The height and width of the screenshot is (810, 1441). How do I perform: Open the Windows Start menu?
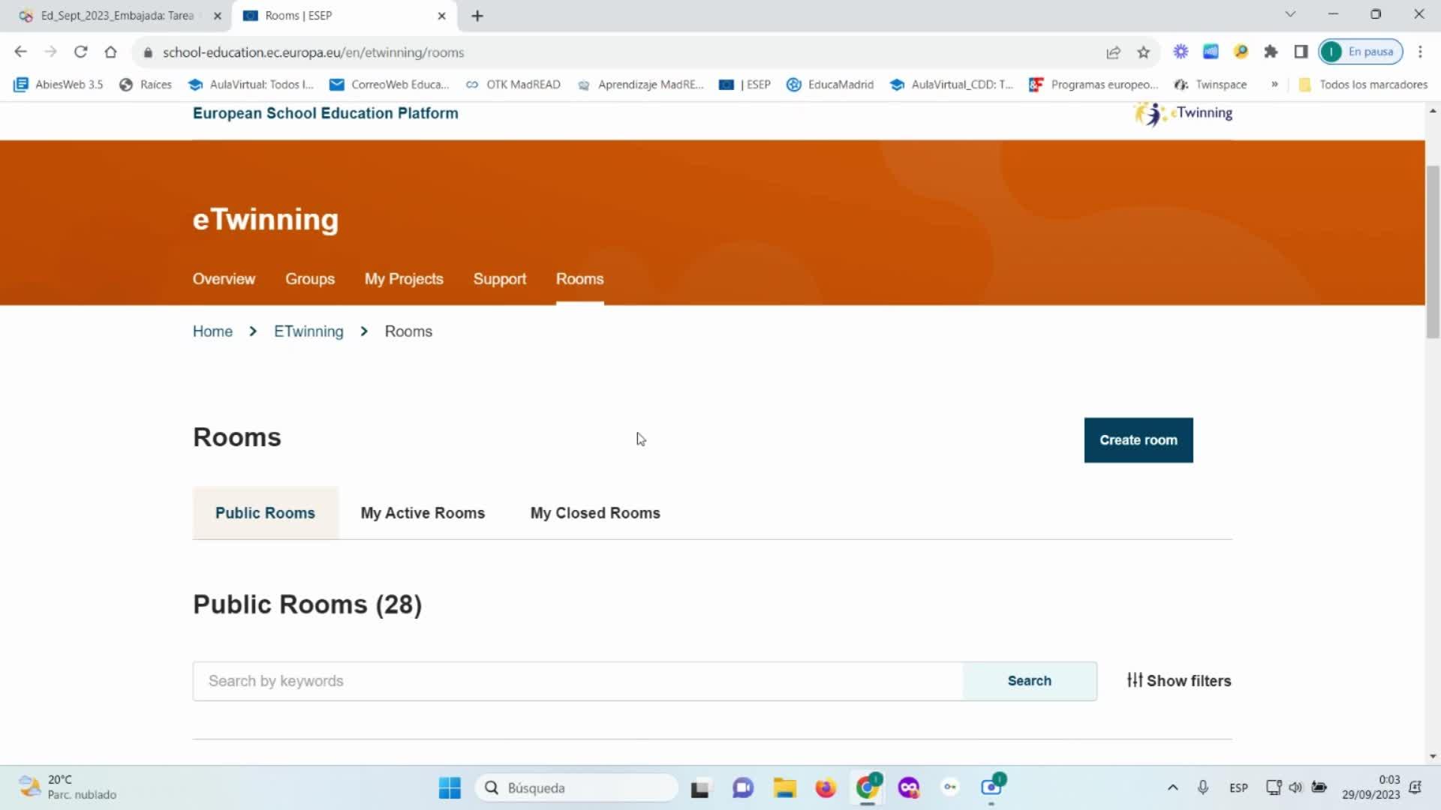pos(450,787)
